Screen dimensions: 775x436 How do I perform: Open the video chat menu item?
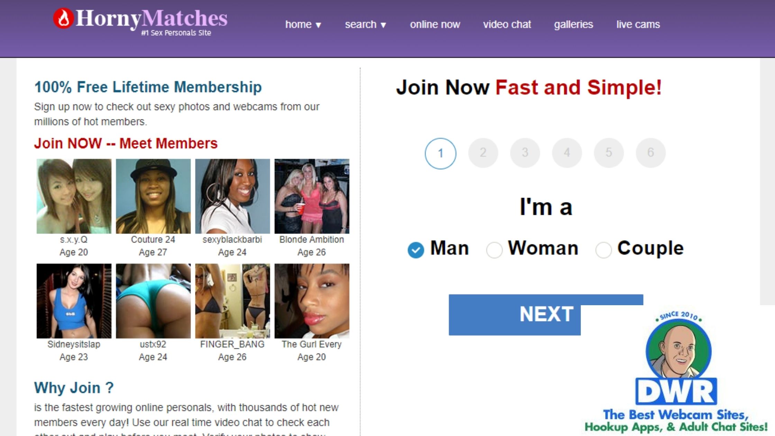pyautogui.click(x=507, y=25)
